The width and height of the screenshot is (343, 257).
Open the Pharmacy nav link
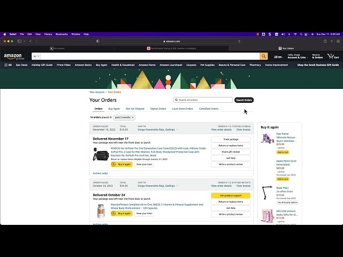(x=255, y=65)
